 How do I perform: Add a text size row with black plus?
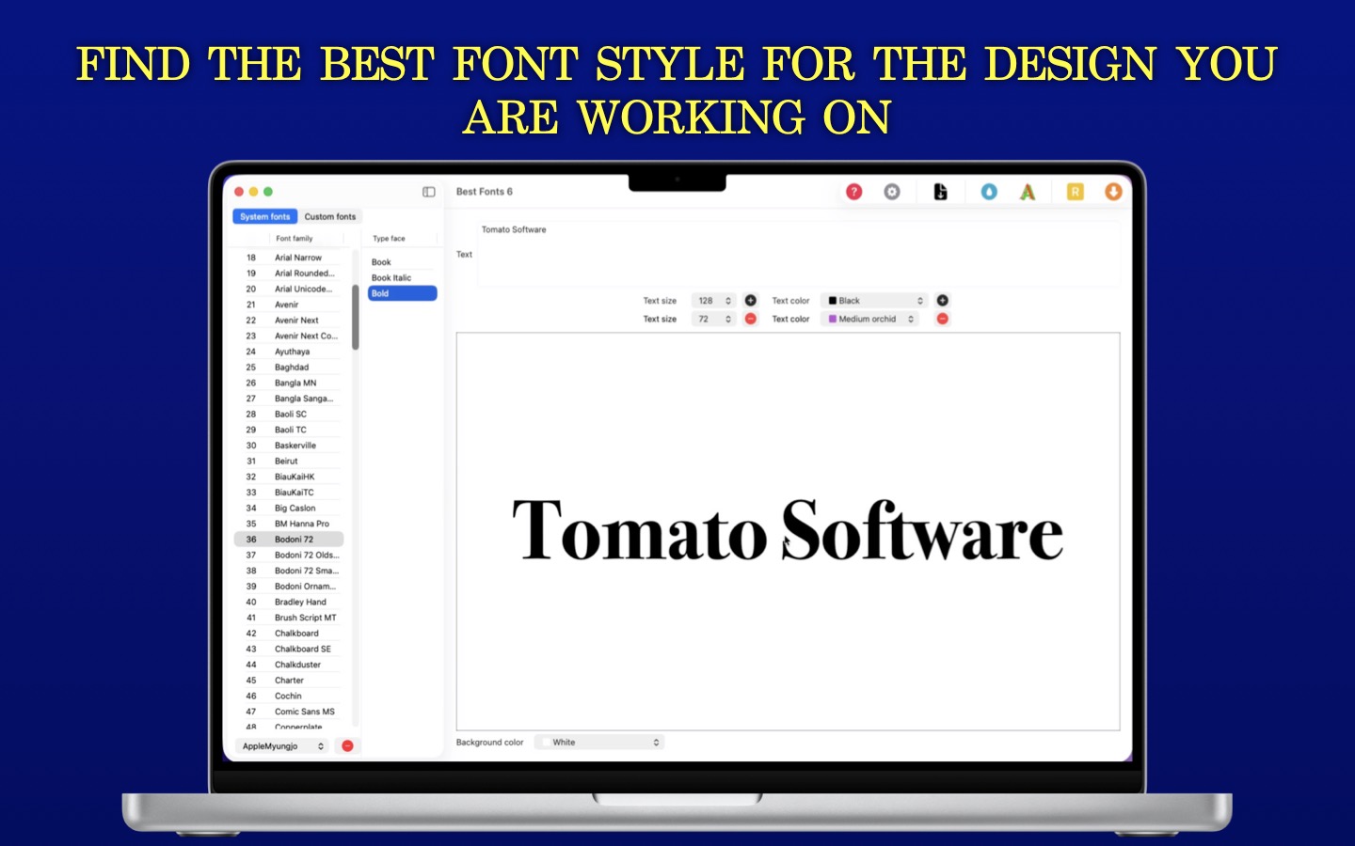pyautogui.click(x=751, y=301)
